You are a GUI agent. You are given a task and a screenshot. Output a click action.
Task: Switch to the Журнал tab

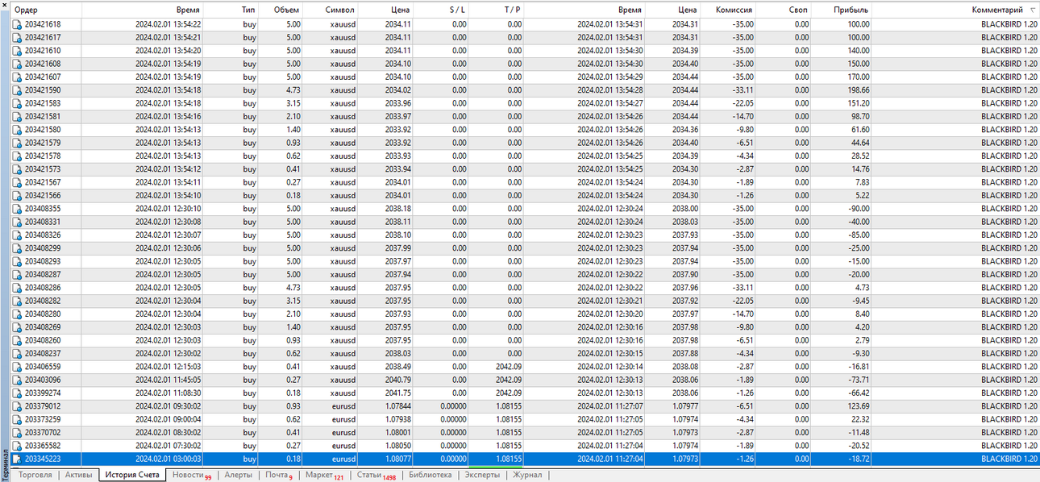coord(528,475)
